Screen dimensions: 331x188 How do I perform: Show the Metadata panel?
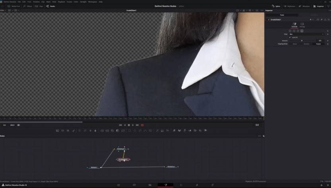304,6
